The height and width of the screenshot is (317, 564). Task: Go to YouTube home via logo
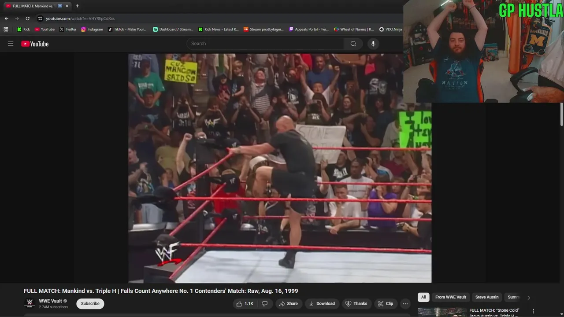coord(35,44)
